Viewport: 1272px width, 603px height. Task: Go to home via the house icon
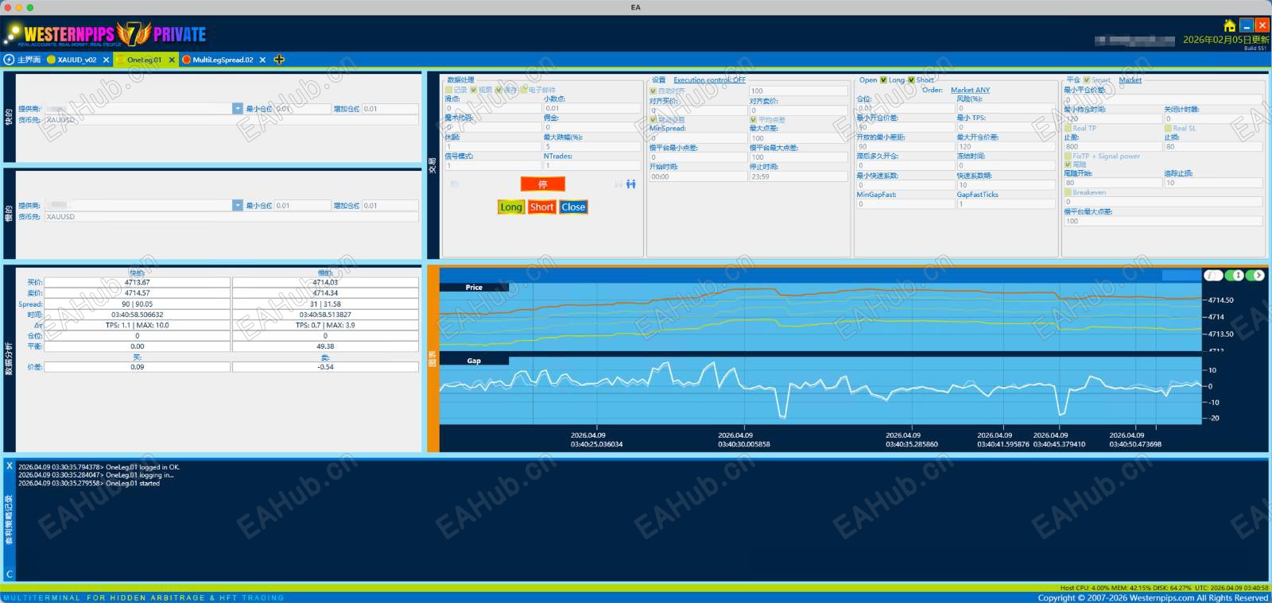[1230, 25]
